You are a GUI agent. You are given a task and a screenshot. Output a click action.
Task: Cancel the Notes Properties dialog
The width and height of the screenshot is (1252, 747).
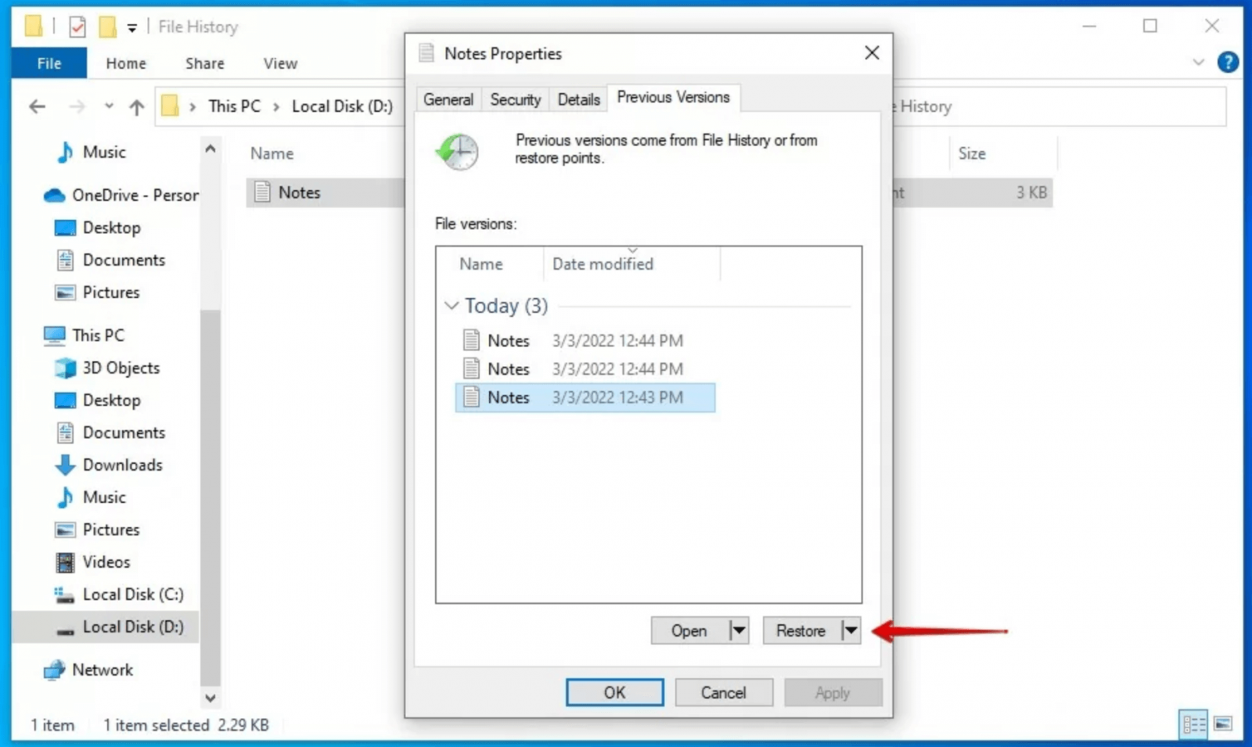(x=723, y=692)
